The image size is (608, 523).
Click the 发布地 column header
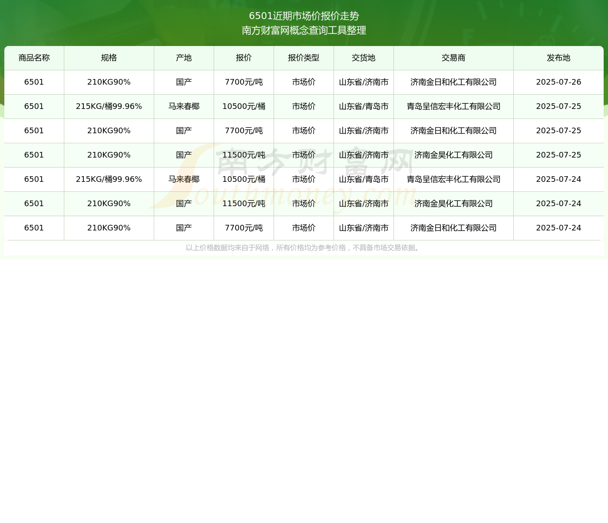(558, 58)
